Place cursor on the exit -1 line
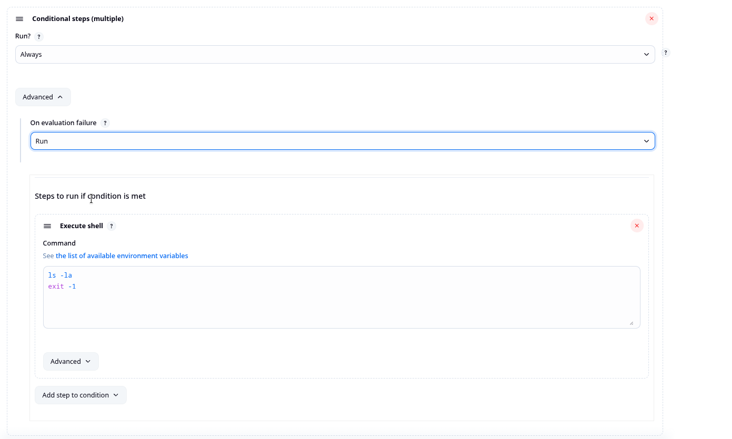The width and height of the screenshot is (732, 439). tap(62, 287)
